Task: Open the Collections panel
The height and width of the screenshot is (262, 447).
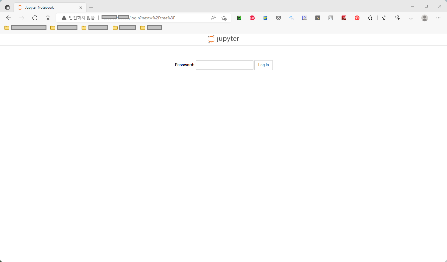Action: pos(398,18)
